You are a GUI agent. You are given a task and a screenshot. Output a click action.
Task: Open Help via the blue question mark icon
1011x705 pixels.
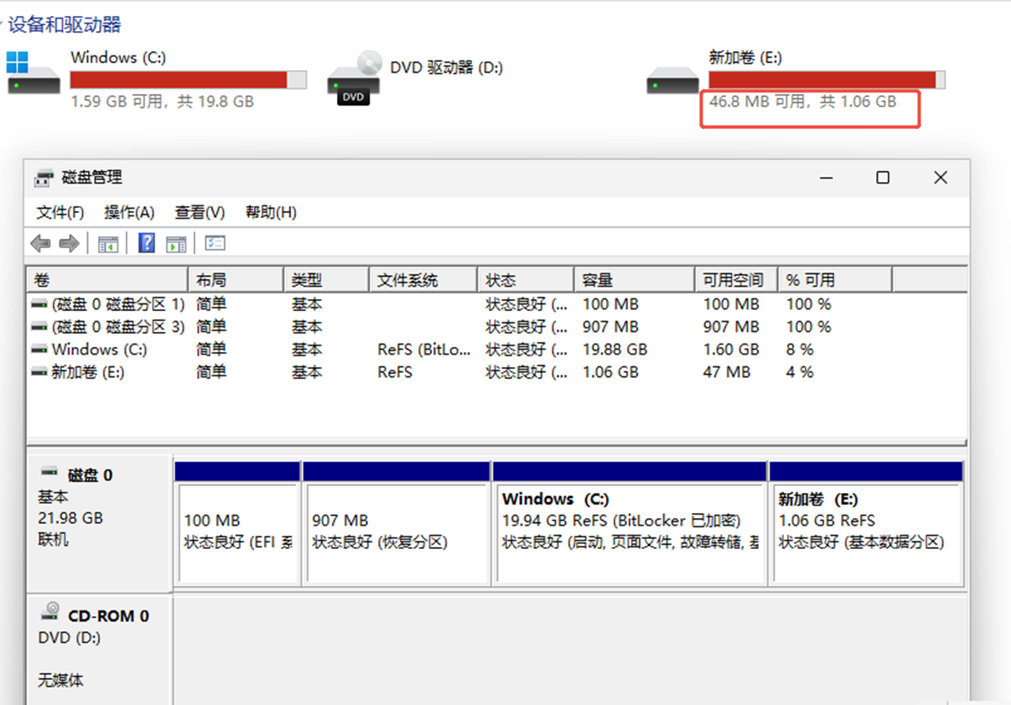(x=147, y=243)
